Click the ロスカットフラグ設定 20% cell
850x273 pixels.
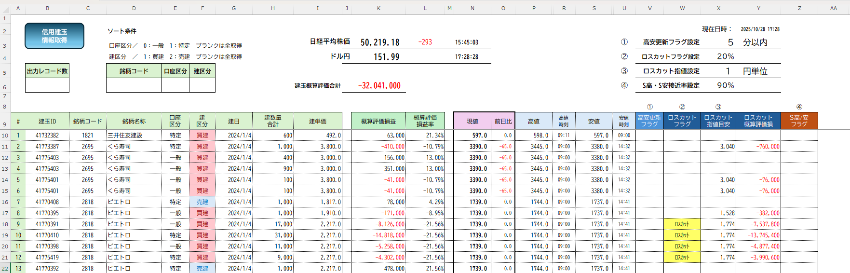tap(725, 56)
